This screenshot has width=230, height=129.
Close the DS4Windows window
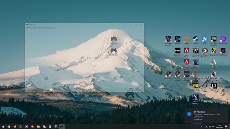[x=141, y=25]
